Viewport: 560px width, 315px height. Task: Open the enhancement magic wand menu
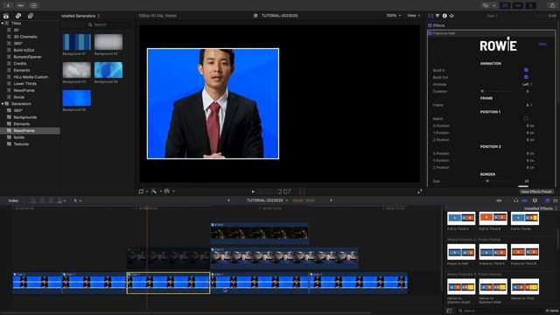click(x=156, y=192)
